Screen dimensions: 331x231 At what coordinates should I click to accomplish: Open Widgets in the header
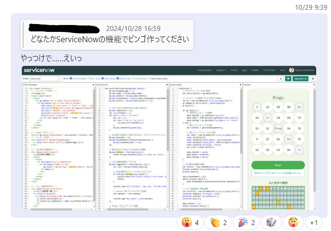pyautogui.click(x=255, y=70)
